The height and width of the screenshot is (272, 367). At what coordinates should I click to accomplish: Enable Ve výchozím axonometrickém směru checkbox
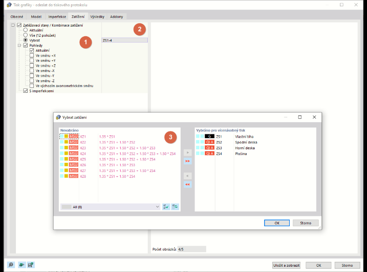32,86
